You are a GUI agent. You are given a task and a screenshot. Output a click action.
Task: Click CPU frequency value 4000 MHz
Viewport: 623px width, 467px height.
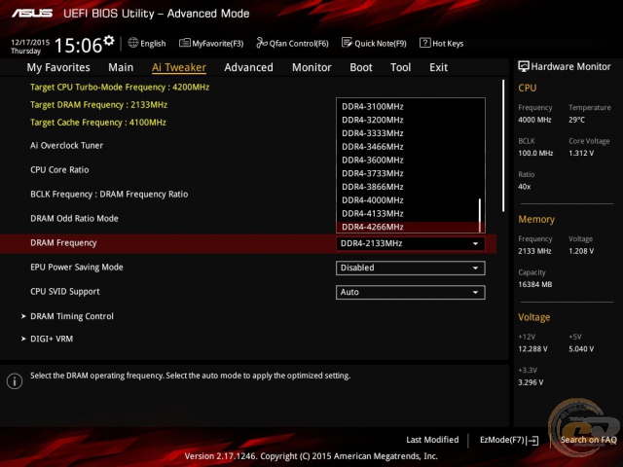[534, 120]
